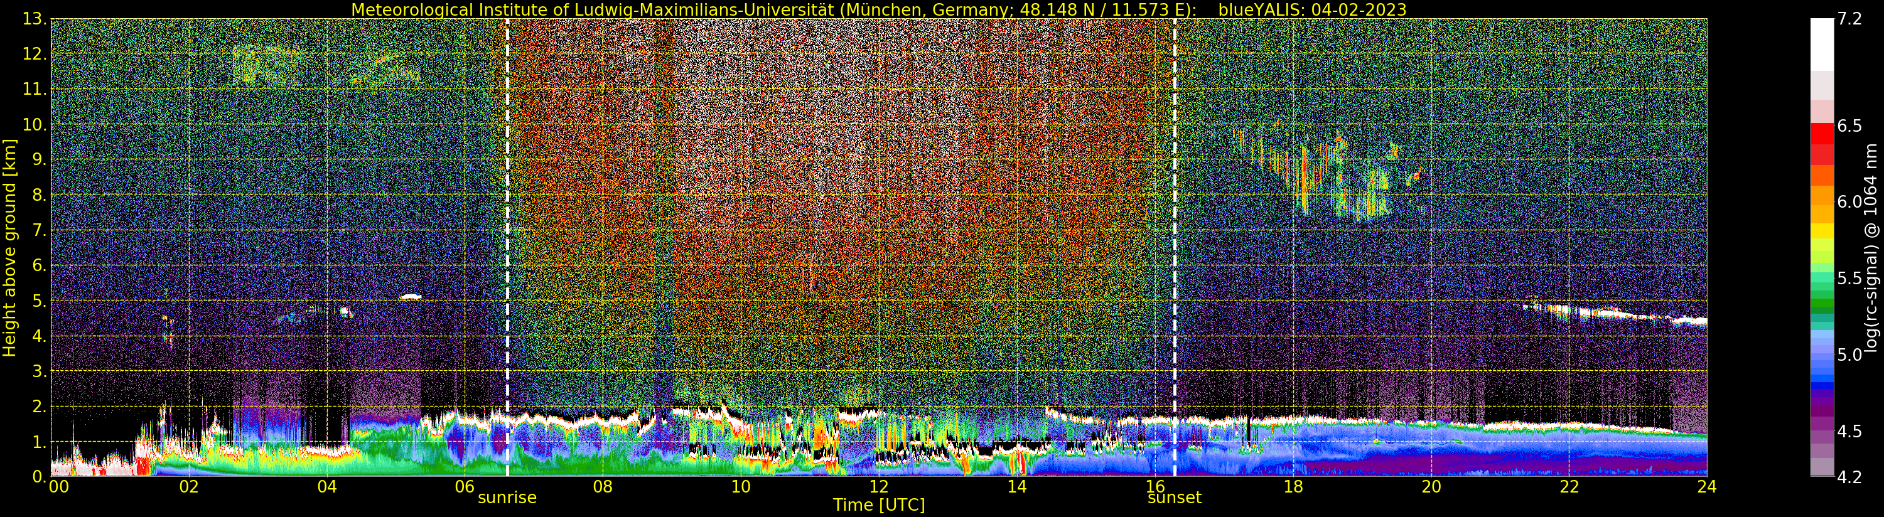This screenshot has width=1884, height=517.
Task: Click the '6.5' colorbar tick value
Action: tap(1849, 125)
